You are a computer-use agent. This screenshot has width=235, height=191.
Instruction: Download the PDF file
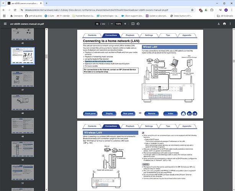[x=219, y=24]
